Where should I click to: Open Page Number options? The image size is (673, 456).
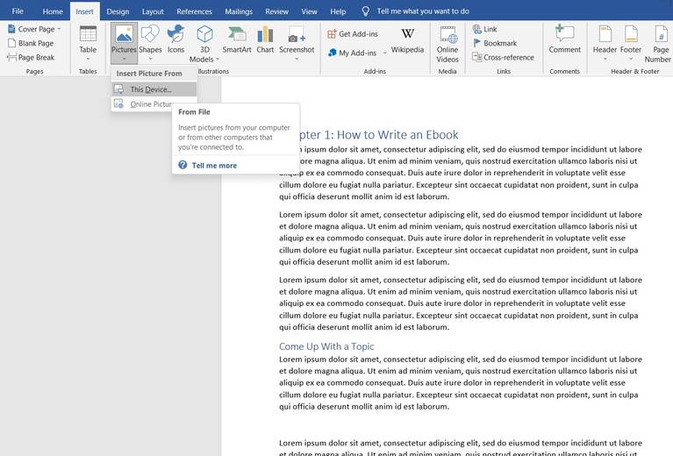(659, 44)
